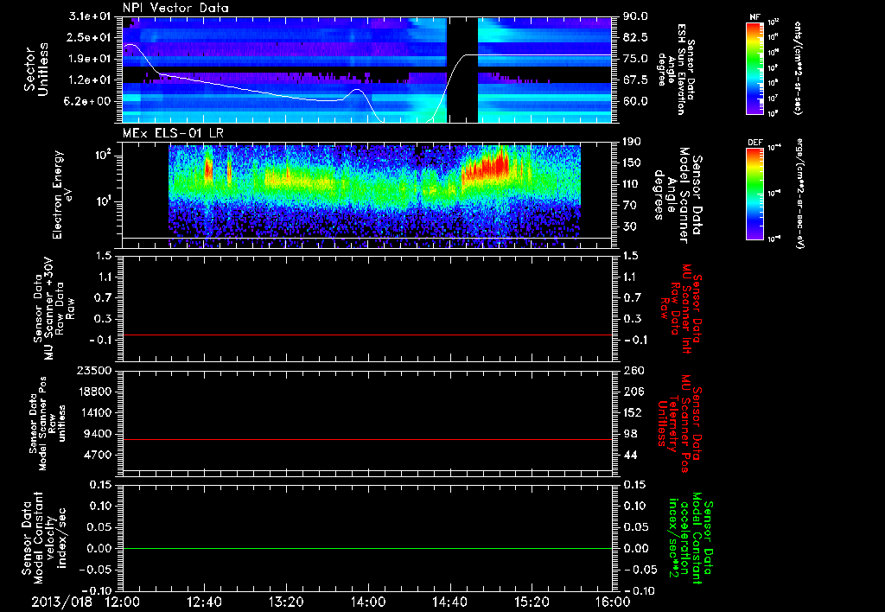This screenshot has width=885, height=612.
Task: Click the "60.0" elevation angle tick value
Action: pyautogui.click(x=635, y=101)
